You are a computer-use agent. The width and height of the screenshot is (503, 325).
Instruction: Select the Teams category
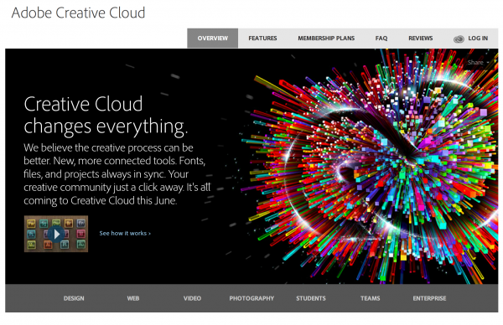[x=371, y=298]
